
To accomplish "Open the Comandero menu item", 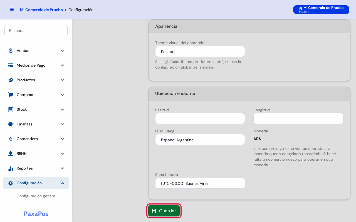I will pyautogui.click(x=36, y=139).
